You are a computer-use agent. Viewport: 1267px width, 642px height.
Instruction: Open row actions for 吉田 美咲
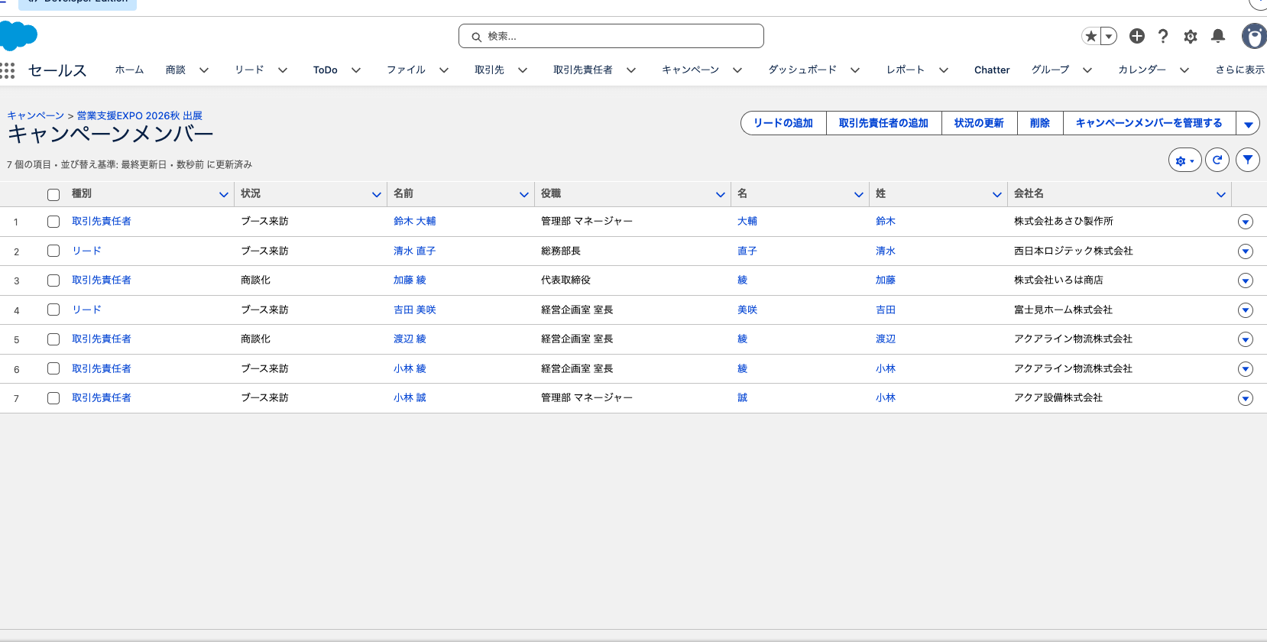coord(1246,310)
